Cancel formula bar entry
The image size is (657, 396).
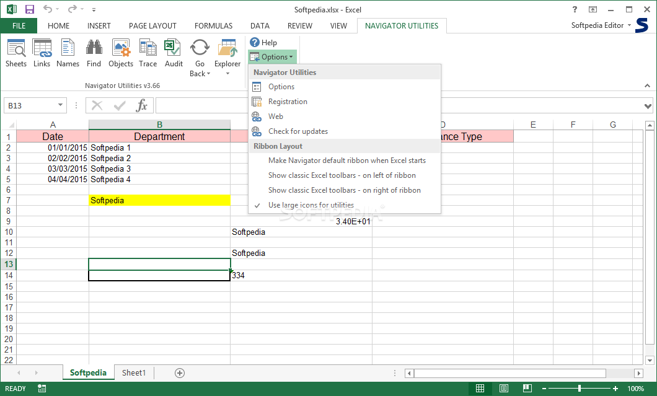click(x=97, y=105)
